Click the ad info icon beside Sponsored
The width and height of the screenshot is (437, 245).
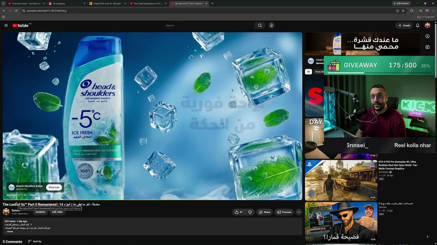[x=19, y=195]
